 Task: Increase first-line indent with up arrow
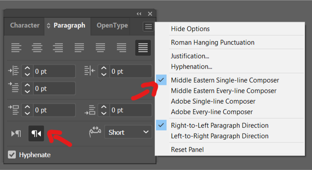(x=27, y=85)
